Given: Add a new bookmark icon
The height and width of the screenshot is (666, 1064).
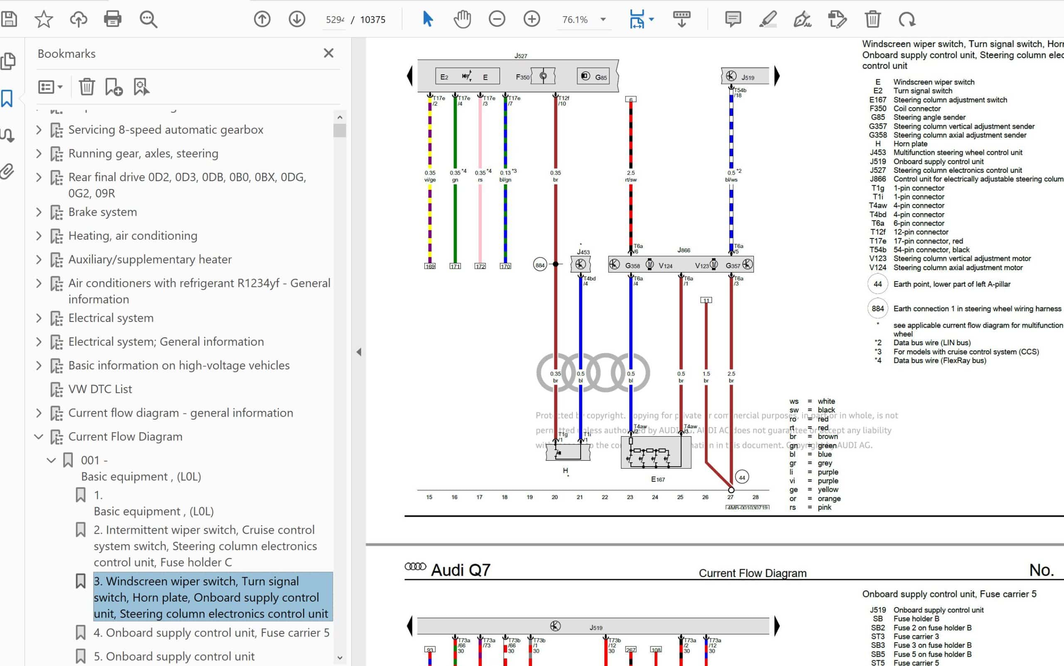Looking at the screenshot, I should pyautogui.click(x=113, y=87).
